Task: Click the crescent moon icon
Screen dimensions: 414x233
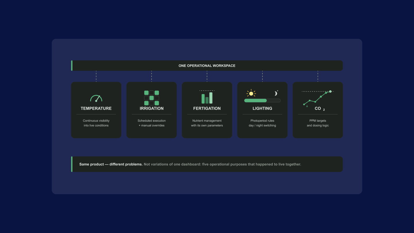Action: click(276, 93)
